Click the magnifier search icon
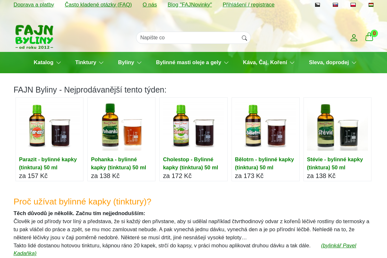387x258 pixels. coord(244,38)
